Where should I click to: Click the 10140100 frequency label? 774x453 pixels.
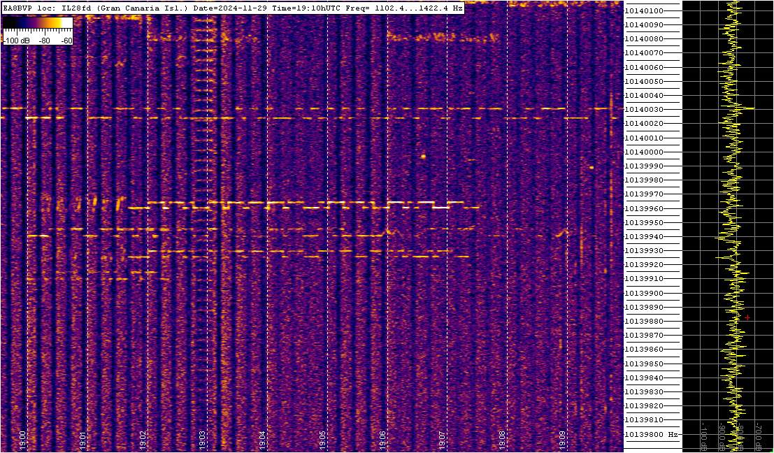[644, 11]
